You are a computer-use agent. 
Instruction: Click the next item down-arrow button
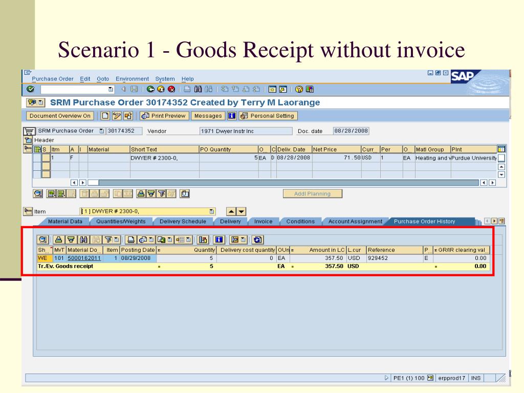(x=242, y=211)
